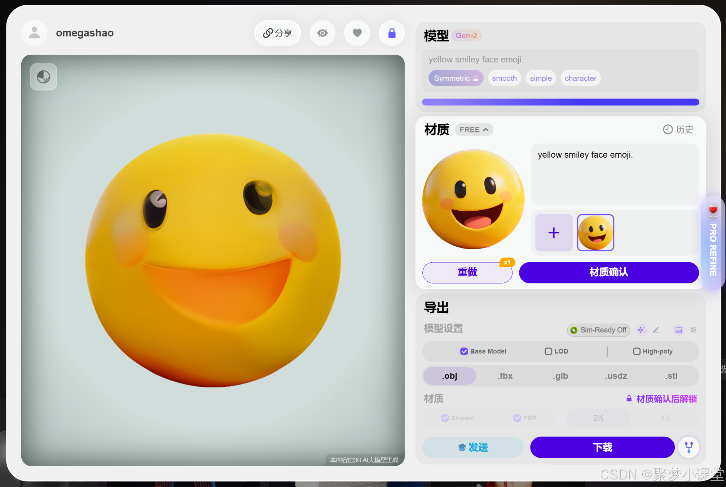Toggle the Sim-Ready Off switch
Image resolution: width=726 pixels, height=487 pixels.
pos(599,330)
